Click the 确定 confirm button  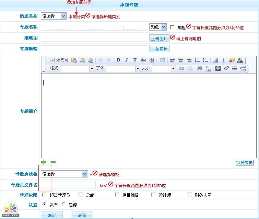click(52, 215)
